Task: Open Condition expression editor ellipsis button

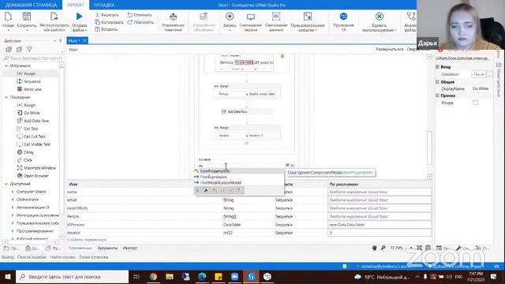Action: (x=489, y=74)
